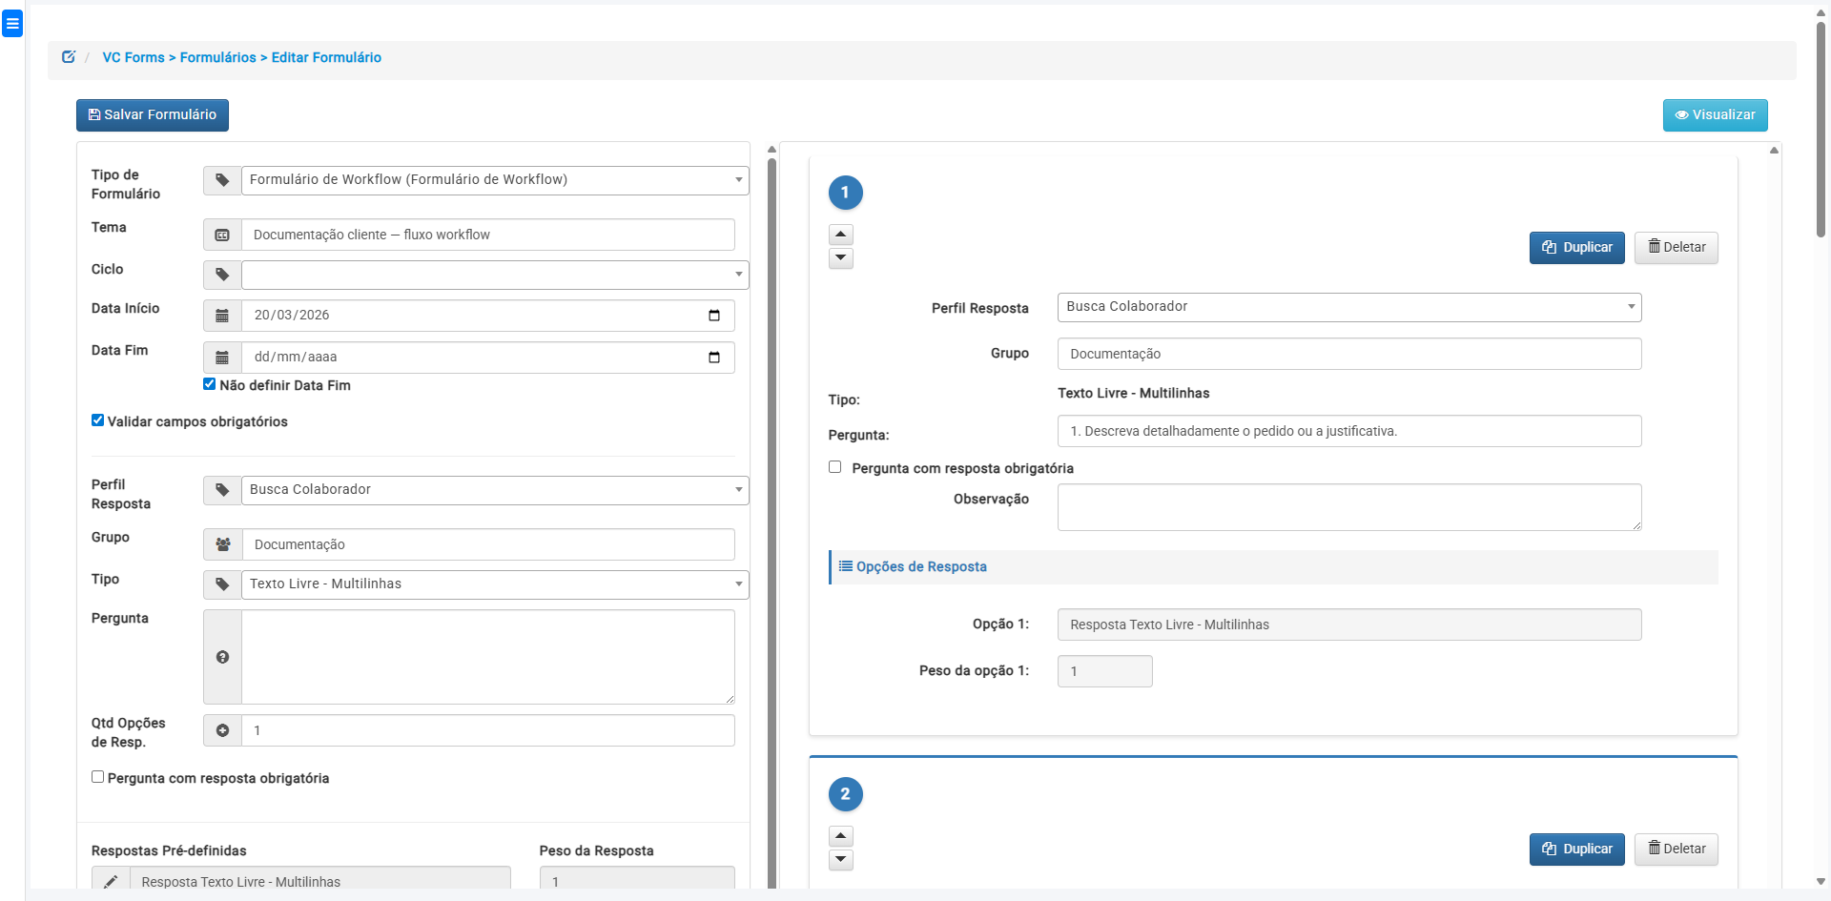Screen dimensions: 1831x901
Task: Open the empty Ciclo dropdown
Action: (494, 275)
